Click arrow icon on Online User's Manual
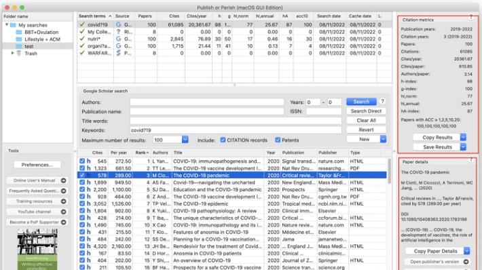The image size is (482, 270). [64, 180]
